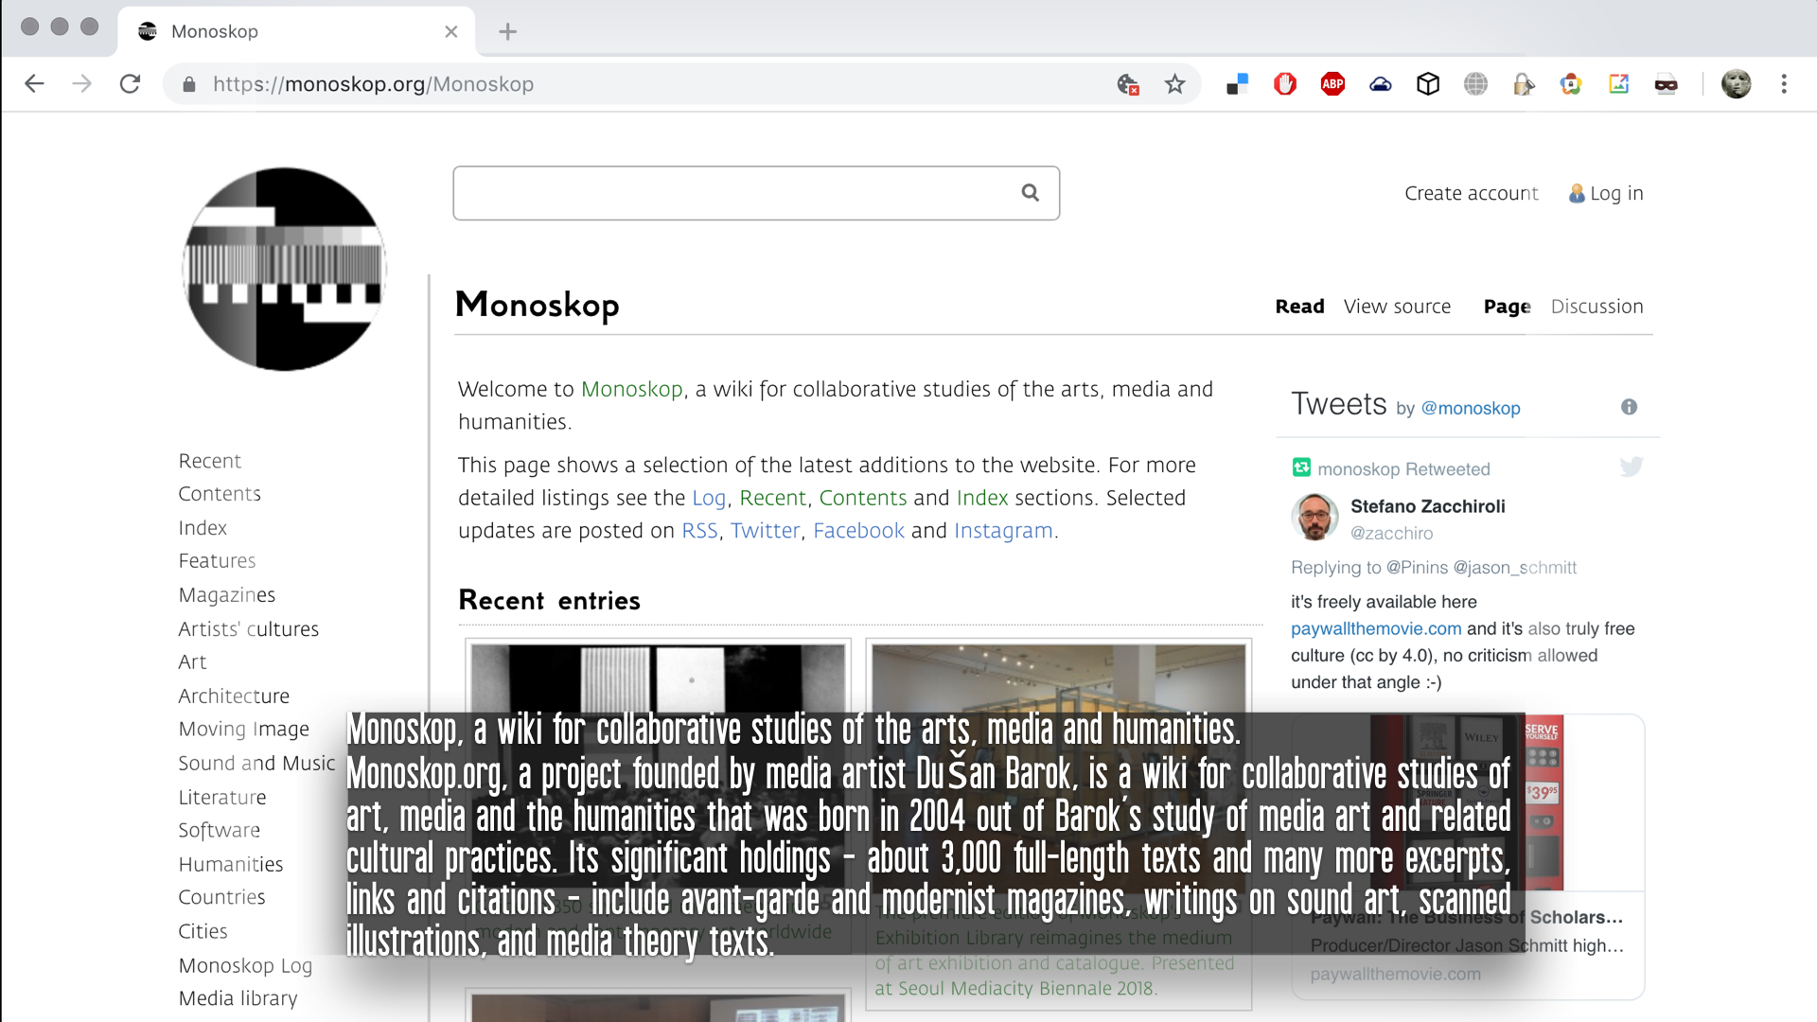Open the View source tab
This screenshot has width=1817, height=1022.
[x=1397, y=307]
